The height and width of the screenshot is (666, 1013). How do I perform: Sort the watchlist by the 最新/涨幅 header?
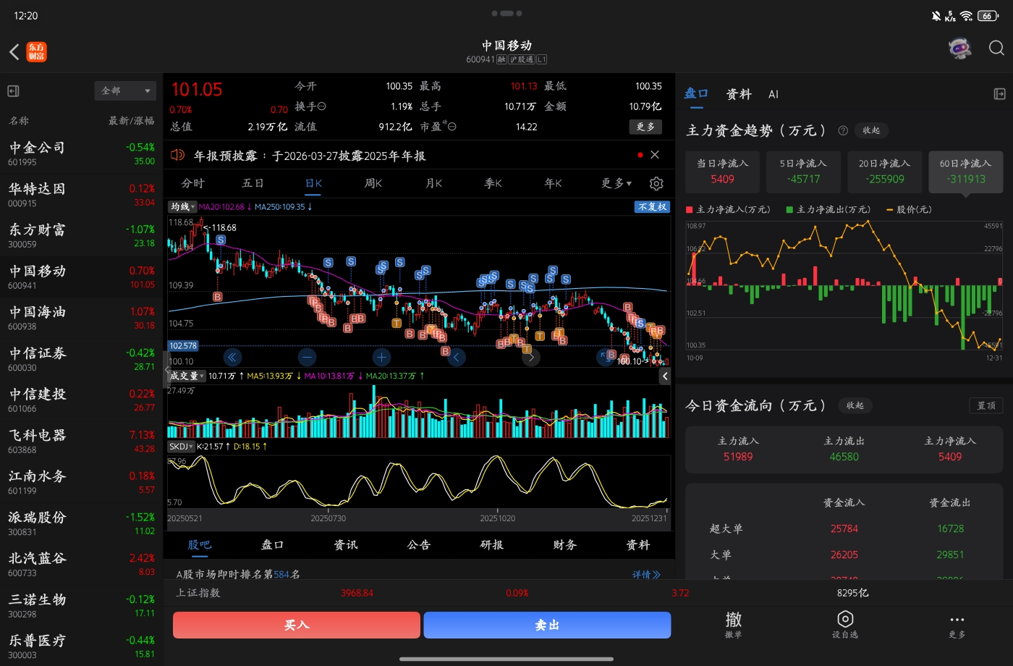tap(131, 121)
